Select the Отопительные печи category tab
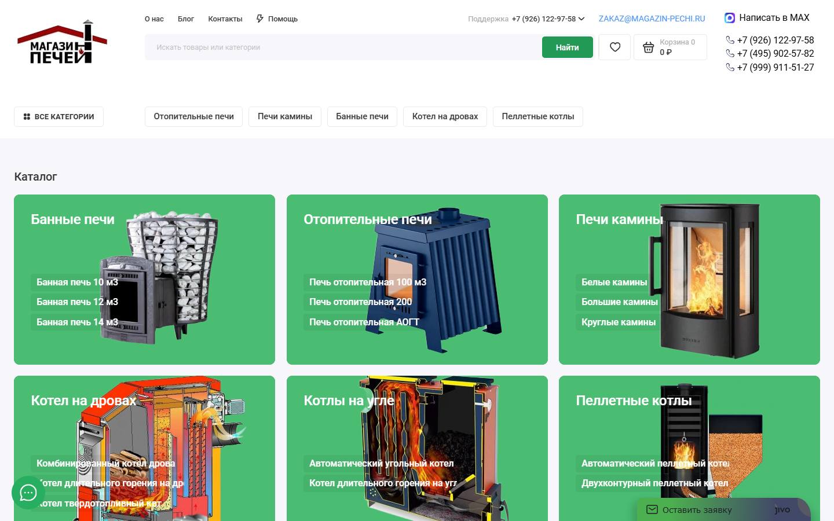 point(194,117)
